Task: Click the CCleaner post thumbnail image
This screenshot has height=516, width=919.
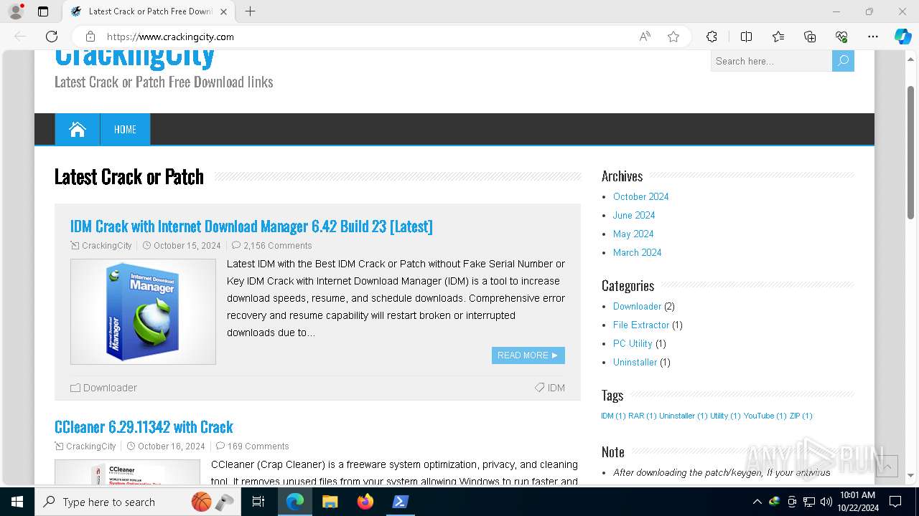Action: click(127, 473)
